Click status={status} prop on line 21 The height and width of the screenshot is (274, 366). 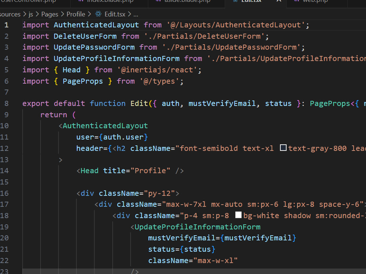click(182, 249)
